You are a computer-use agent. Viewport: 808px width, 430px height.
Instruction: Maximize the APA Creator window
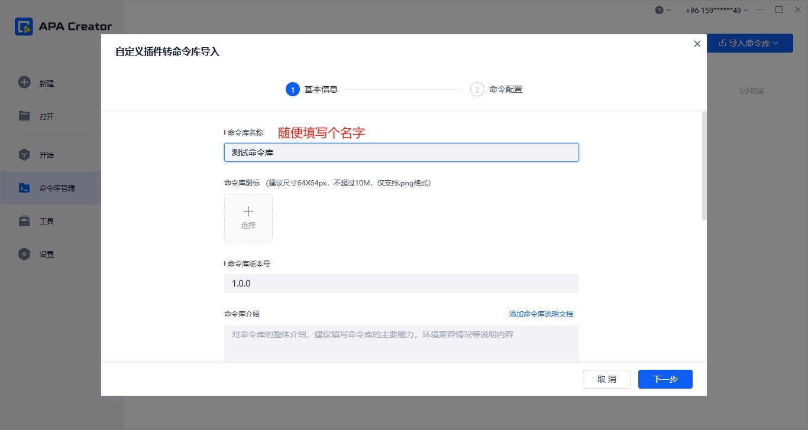[779, 10]
